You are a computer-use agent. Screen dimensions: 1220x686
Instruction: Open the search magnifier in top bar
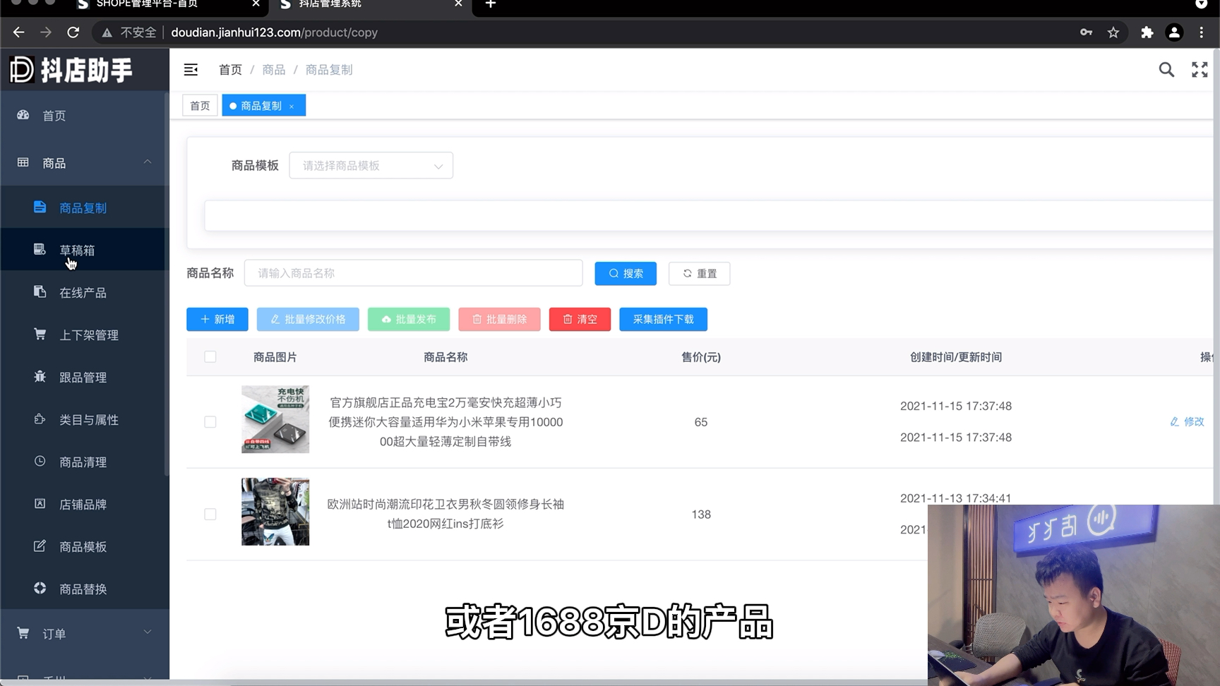(1166, 69)
